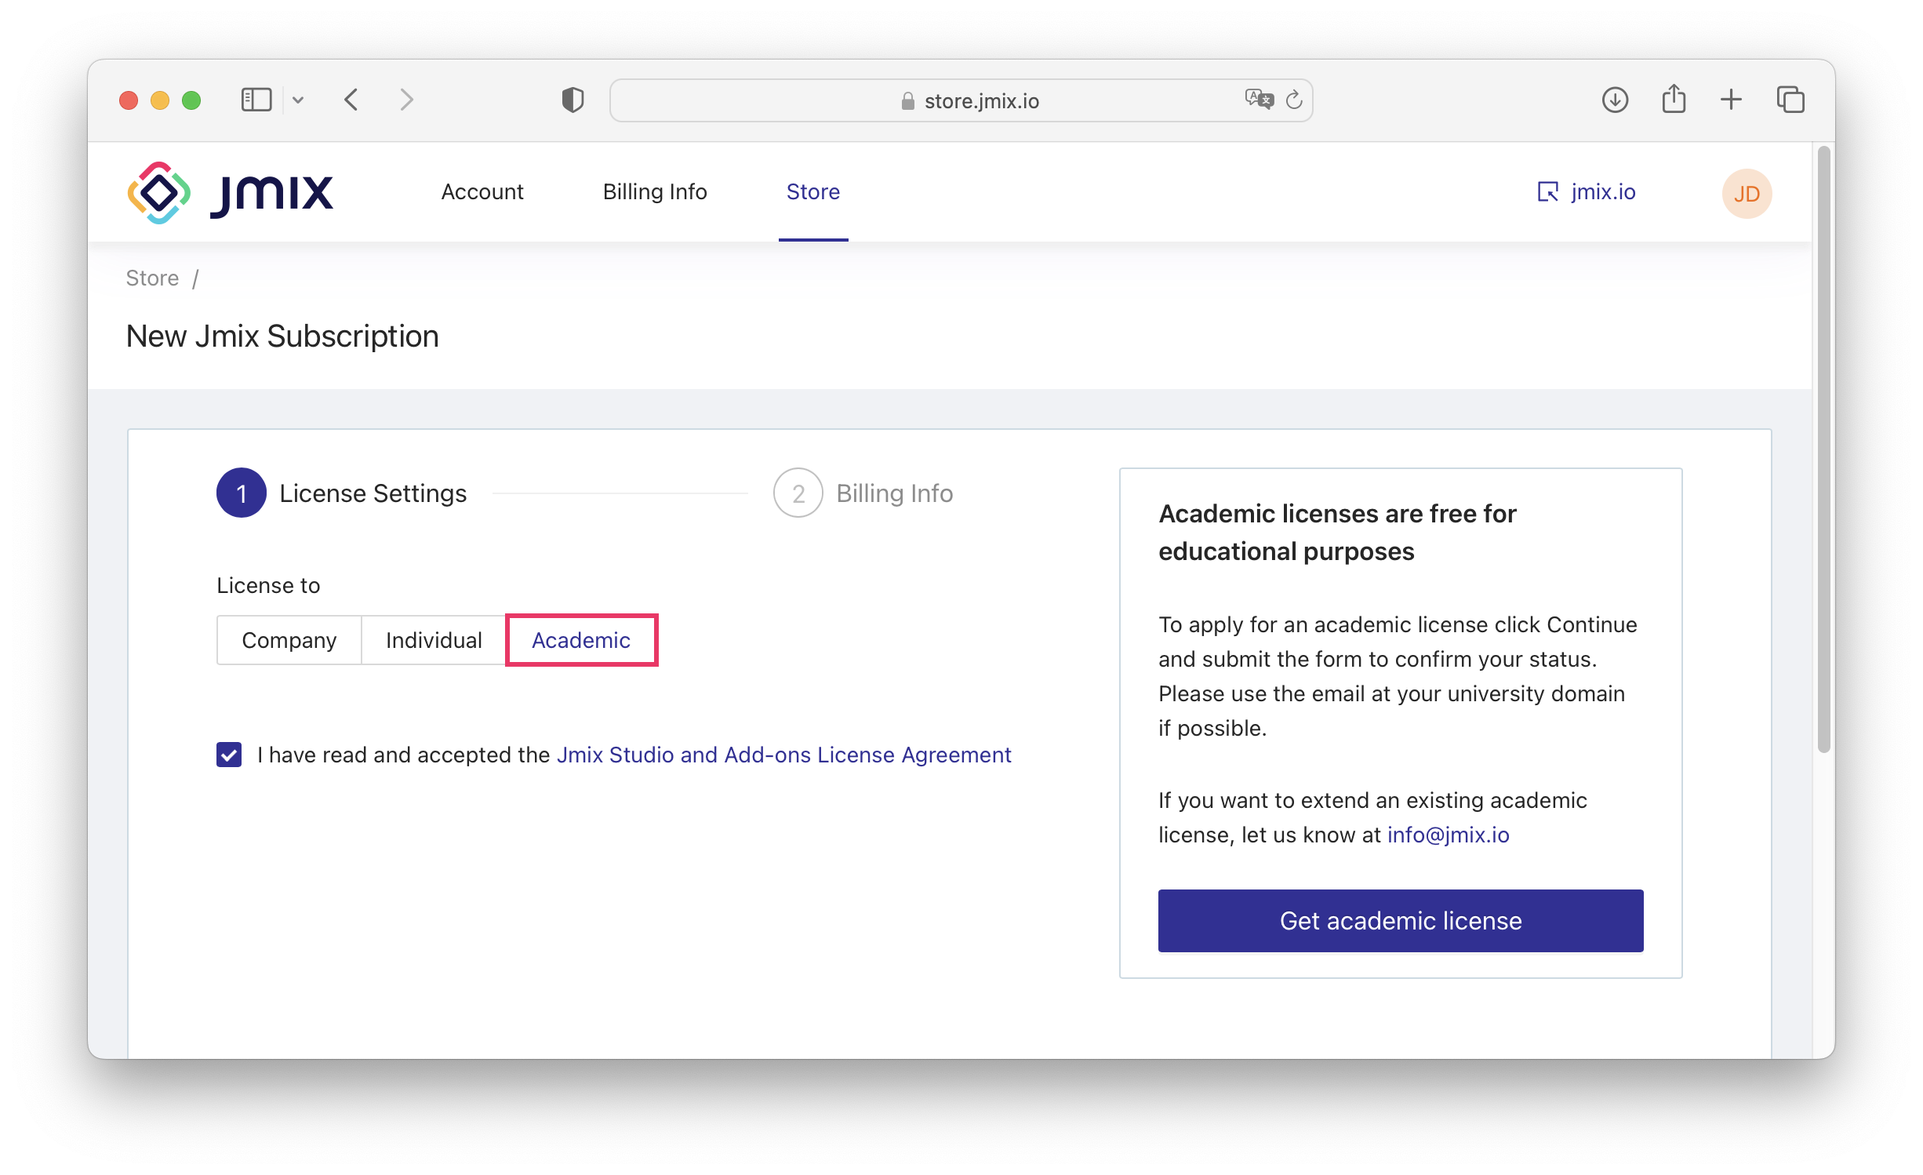Open the Jmix Studio License Agreement link
This screenshot has width=1923, height=1175.
pyautogui.click(x=784, y=755)
